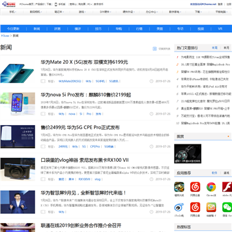232x232 pixels.
Task: Click the mobile phone icon in top bar
Action: coord(56,4)
